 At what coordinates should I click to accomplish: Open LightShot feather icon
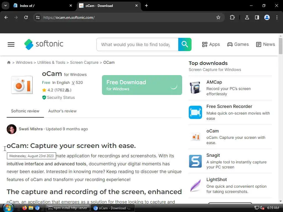195,185
